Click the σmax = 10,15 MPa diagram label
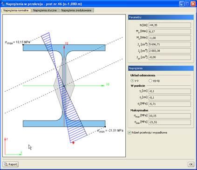Image resolution: width=197 pixels, height=170 pixels. 17,42
